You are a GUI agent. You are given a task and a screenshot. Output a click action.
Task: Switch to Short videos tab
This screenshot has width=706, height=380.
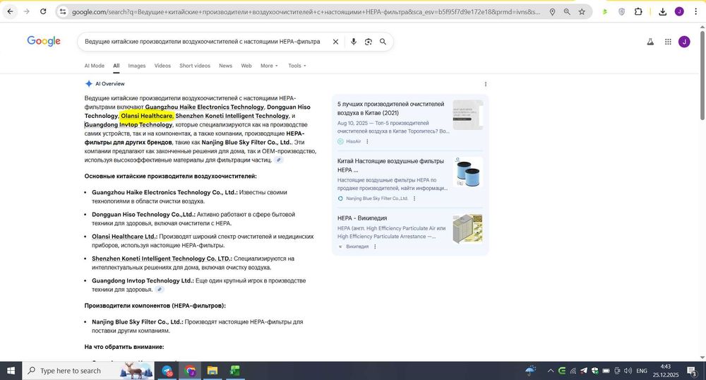pyautogui.click(x=195, y=66)
